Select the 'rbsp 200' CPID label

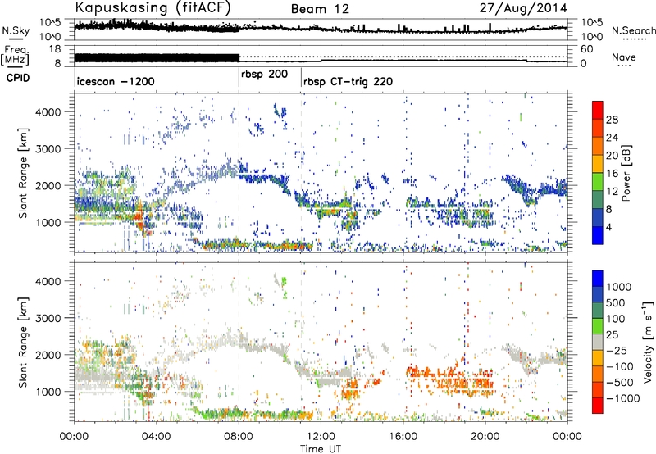264,75
